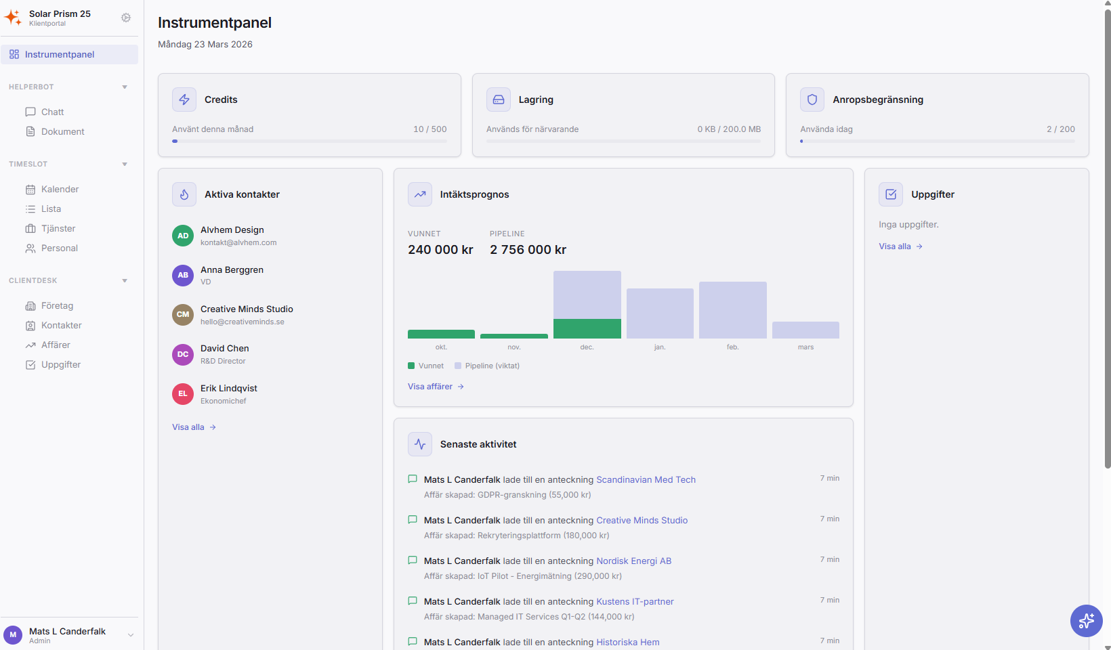The image size is (1111, 650).
Task: Expand the Mats L Canderfalk account menu
Action: tap(129, 635)
